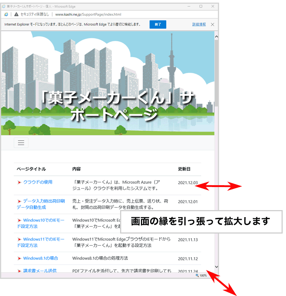Image resolution: width=286 pixels, height=296 pixels.
Task: Open the Windows8.1の場合 link
Action: click(x=41, y=258)
